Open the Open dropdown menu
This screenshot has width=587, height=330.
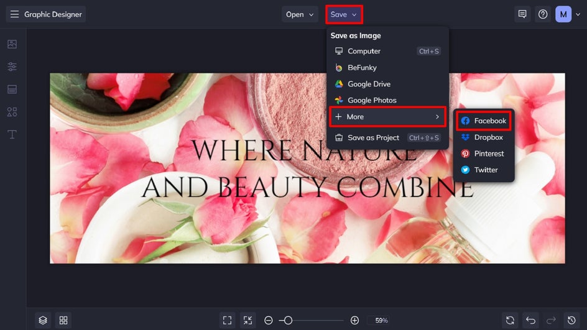coord(300,14)
